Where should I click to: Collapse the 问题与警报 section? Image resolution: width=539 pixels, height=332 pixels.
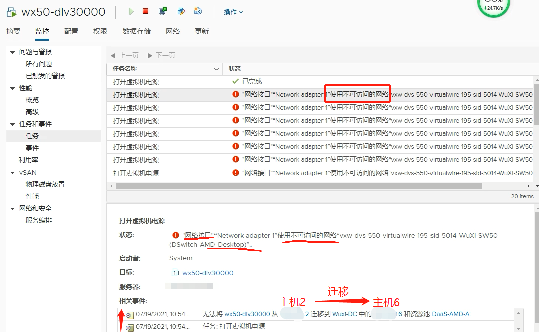tap(12, 51)
